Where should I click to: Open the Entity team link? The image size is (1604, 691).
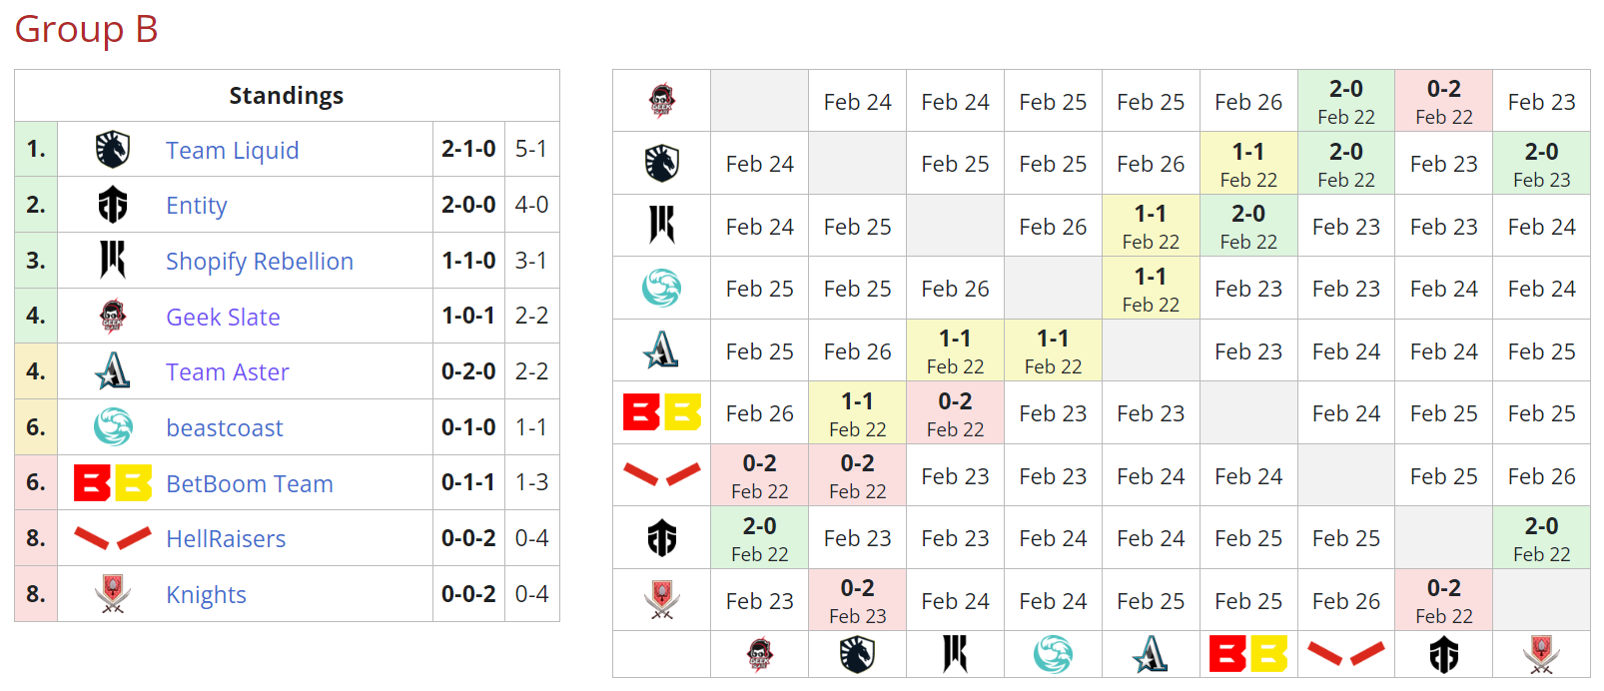197,206
